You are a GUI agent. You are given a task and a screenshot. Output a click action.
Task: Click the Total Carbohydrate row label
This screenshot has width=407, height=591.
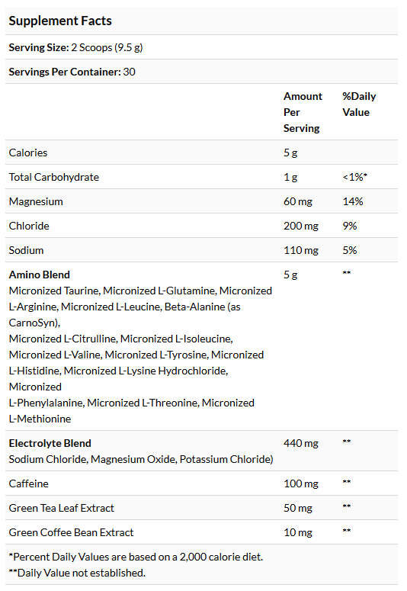click(x=54, y=177)
